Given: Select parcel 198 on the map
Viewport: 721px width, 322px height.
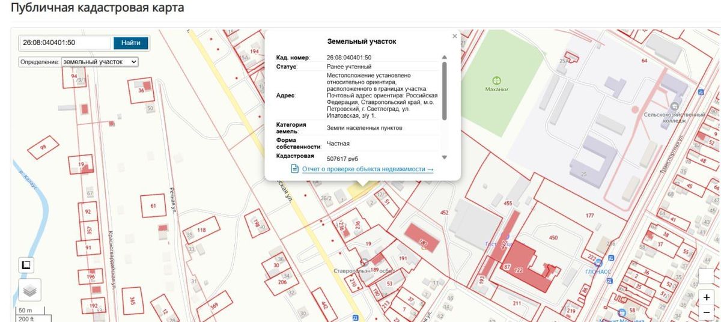Looking at the screenshot, I should click(257, 224).
